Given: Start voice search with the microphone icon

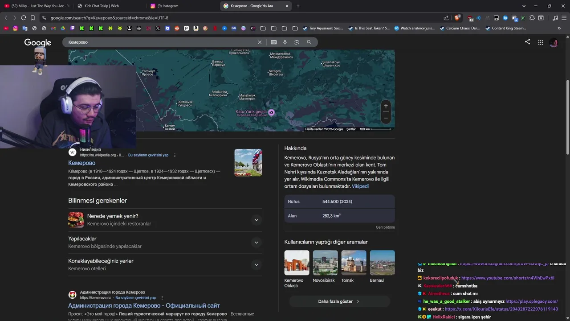Looking at the screenshot, I should pyautogui.click(x=285, y=42).
